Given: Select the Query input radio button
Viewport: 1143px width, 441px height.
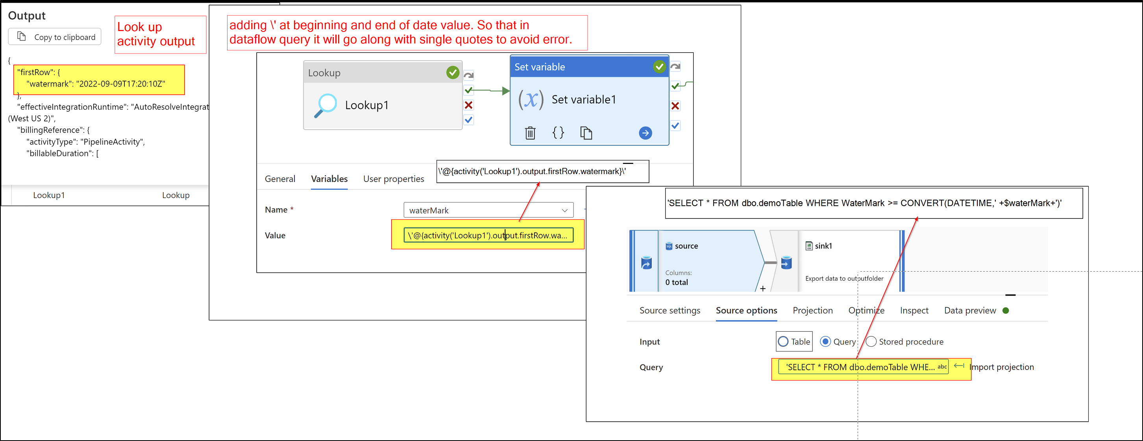Looking at the screenshot, I should [825, 341].
